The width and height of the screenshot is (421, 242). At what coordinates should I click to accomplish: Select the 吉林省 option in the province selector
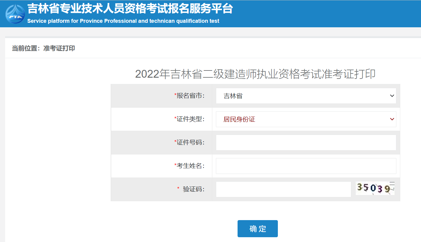coord(232,96)
